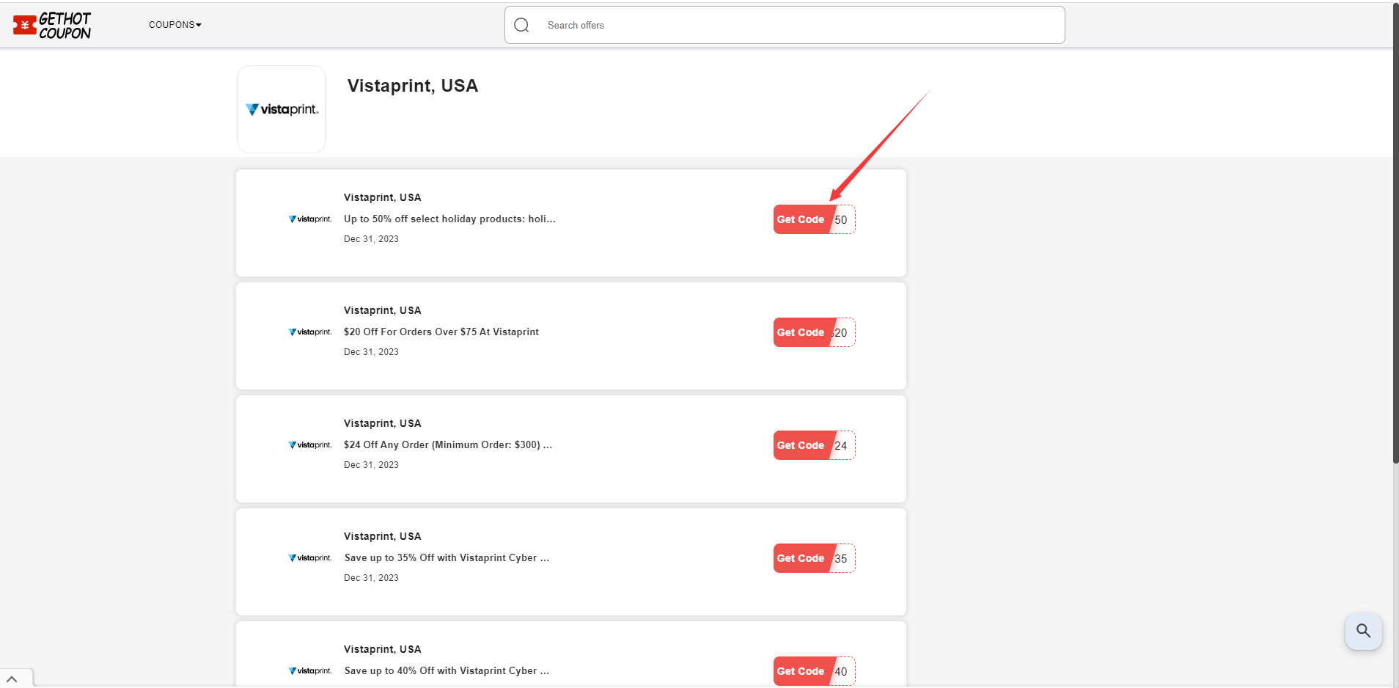This screenshot has height=688, width=1399.
Task: Get Code for $24 off any order
Action: [x=814, y=445]
